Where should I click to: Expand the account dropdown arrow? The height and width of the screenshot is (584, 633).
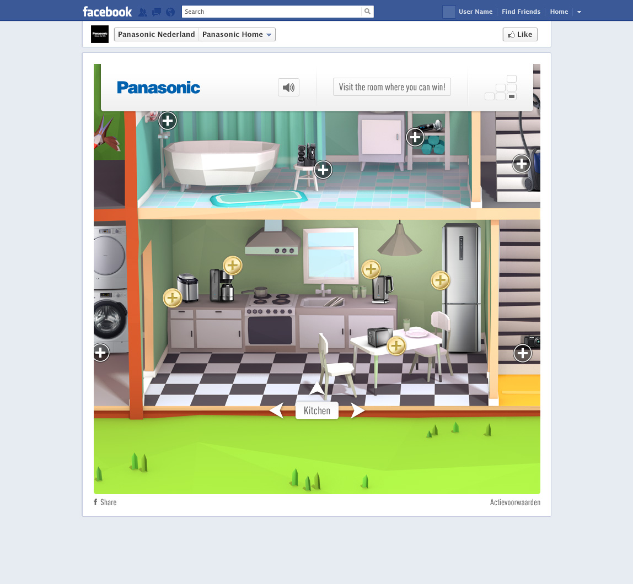point(579,12)
